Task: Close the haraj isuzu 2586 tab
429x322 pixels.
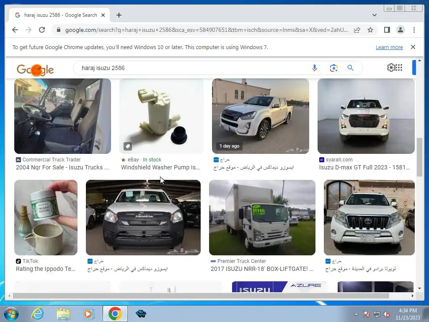Action: click(103, 15)
